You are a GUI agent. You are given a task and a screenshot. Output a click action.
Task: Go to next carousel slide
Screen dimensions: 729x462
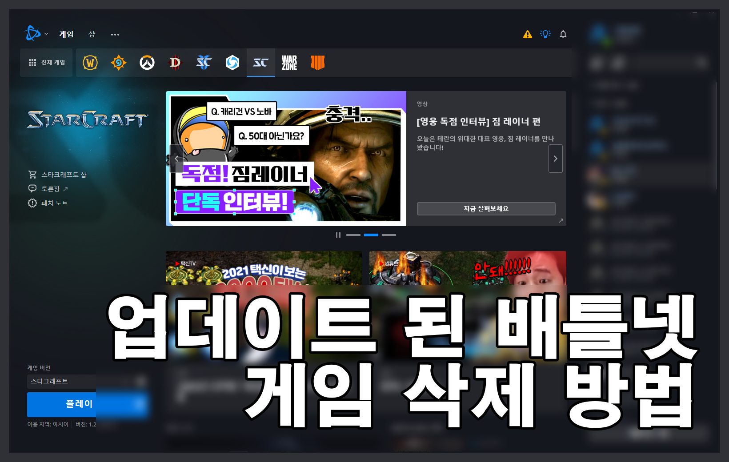[556, 159]
